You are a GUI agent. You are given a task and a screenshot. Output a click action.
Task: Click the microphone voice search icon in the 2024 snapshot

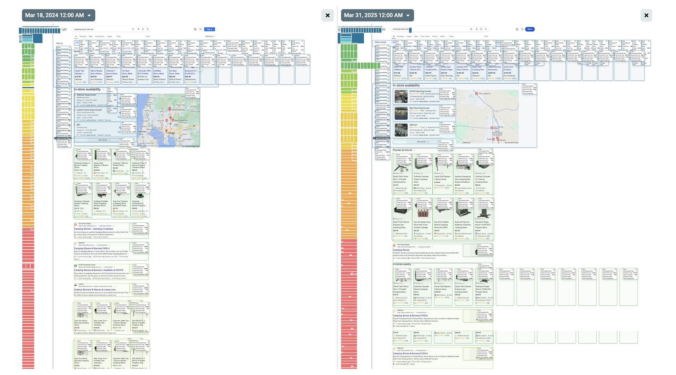click(138, 29)
